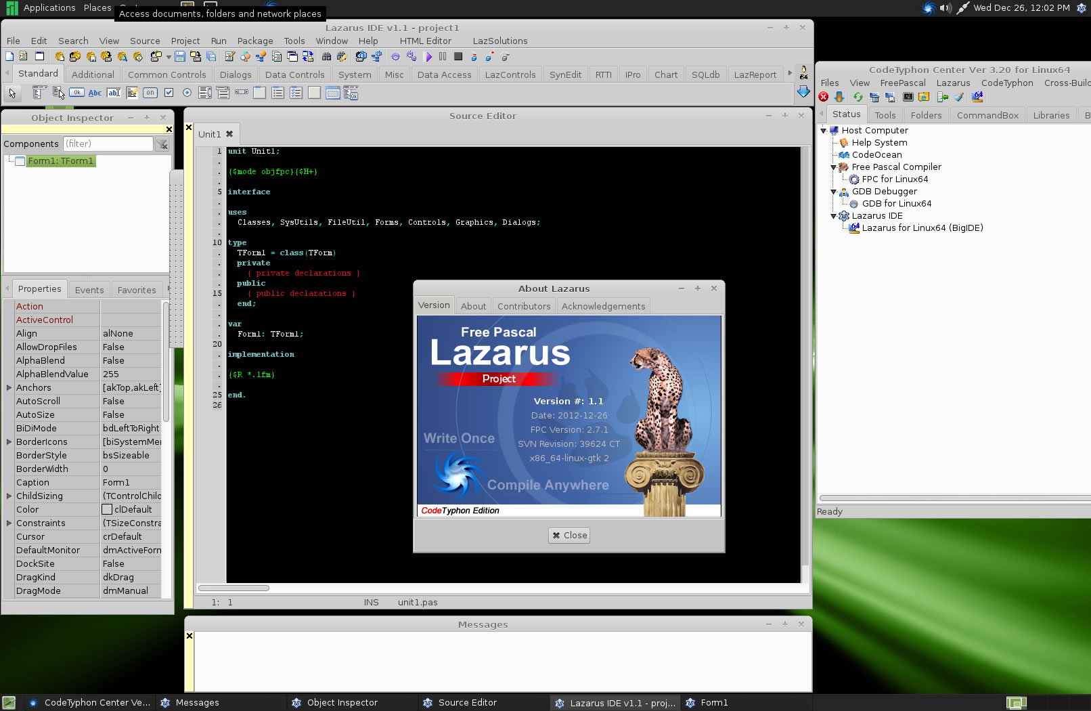
Task: Click the CodeTyphon Center horizontal scrollbar
Action: 954,498
